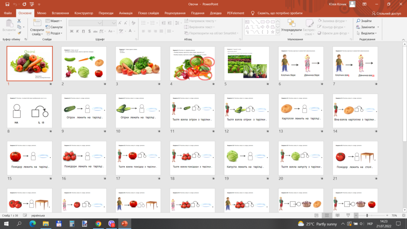This screenshot has width=407, height=229.
Task: Switch to the Вставлення tab
Action: 60,13
